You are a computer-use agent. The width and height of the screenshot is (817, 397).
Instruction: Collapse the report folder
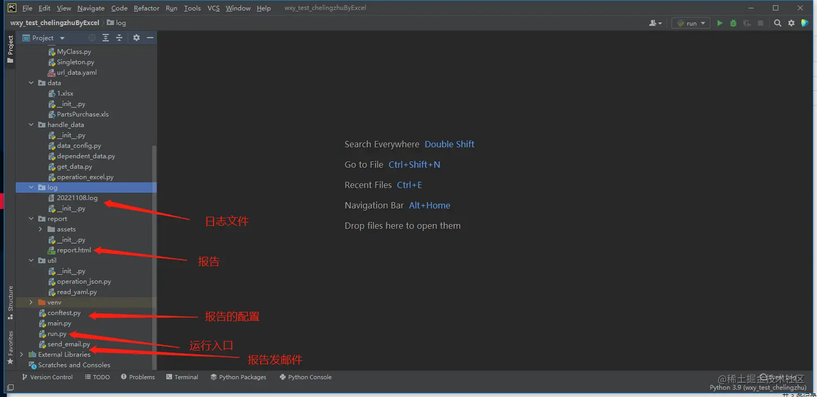31,219
